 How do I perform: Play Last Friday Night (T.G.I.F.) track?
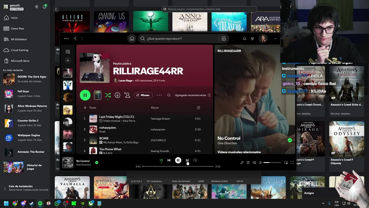coord(116,117)
